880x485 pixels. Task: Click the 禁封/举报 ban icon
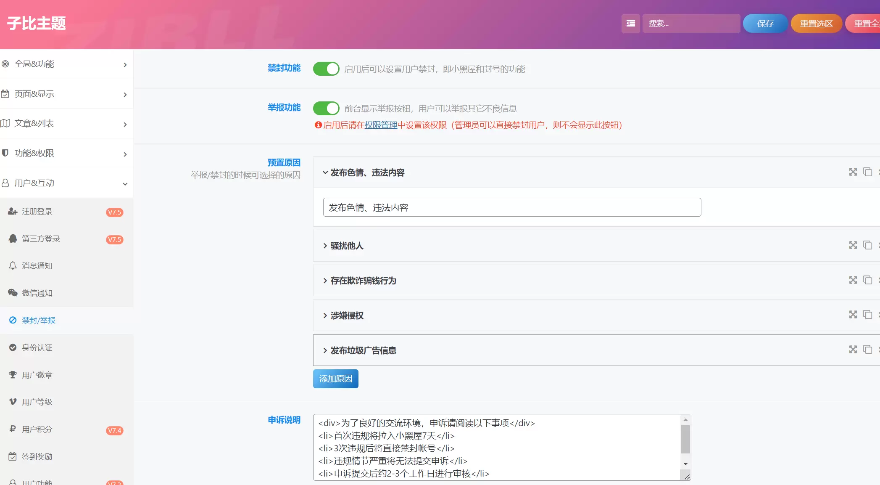pos(13,320)
